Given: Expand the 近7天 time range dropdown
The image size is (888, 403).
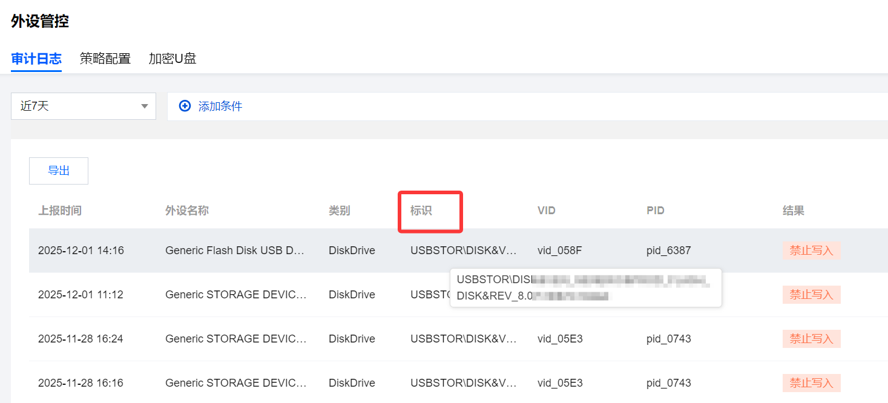Looking at the screenshot, I should coord(84,106).
